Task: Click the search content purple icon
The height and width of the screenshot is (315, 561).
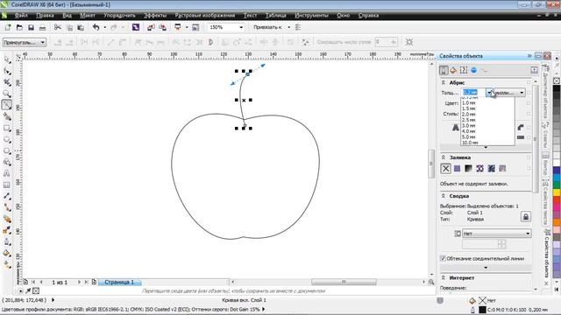Action: (x=136, y=27)
